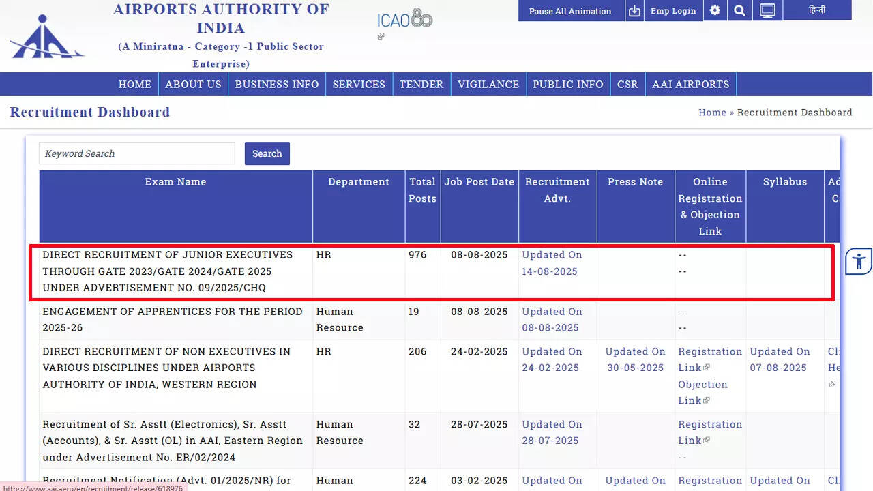Open Eastern Region Registration Link
This screenshot has height=491, width=873.
tap(709, 432)
